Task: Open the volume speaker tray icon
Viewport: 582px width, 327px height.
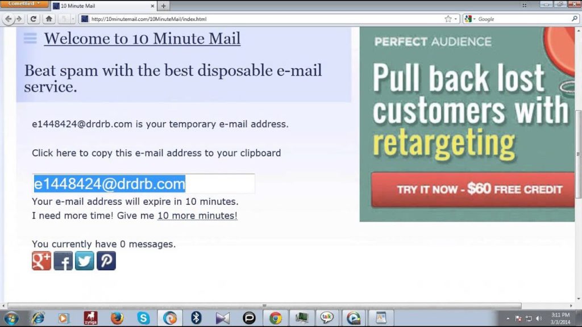Action: coord(539,318)
